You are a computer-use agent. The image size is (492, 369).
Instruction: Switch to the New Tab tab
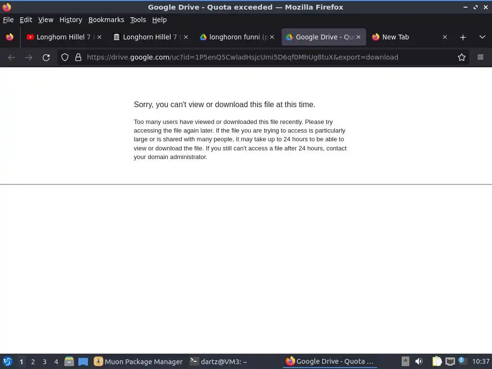pos(410,37)
